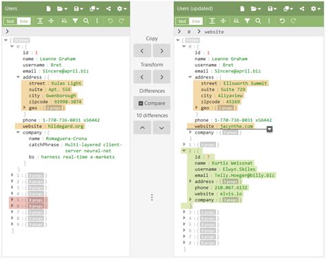The height and width of the screenshot is (259, 326).
Task: Click Apt. 556 suite value in left panel
Action: click(x=59, y=90)
